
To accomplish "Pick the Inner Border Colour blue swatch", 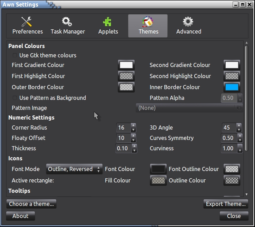I will 232,87.
